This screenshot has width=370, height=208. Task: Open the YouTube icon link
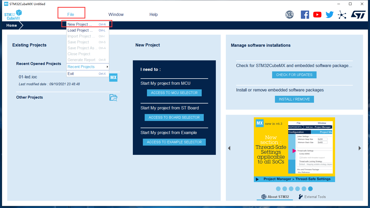click(317, 15)
